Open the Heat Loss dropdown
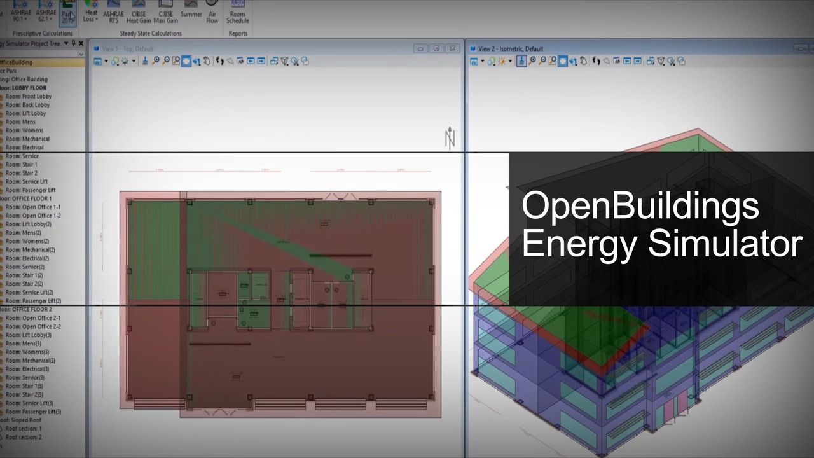Screen dimensions: 814x458 (x=91, y=13)
